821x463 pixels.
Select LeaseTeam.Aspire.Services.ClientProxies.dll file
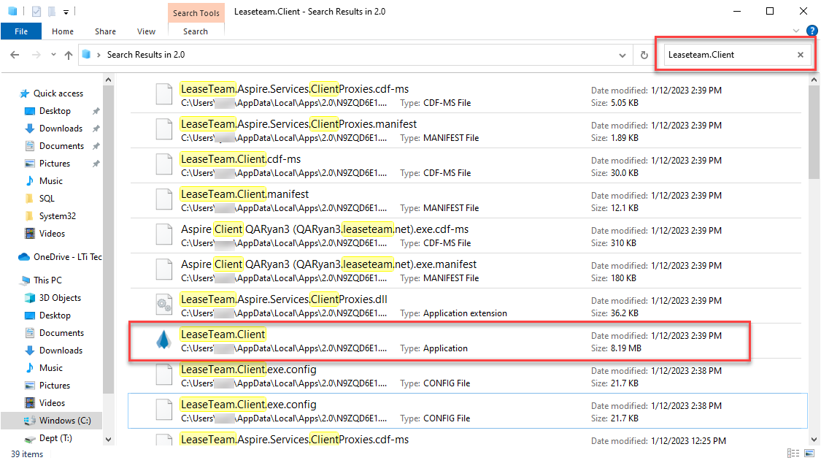pyautogui.click(x=466, y=306)
